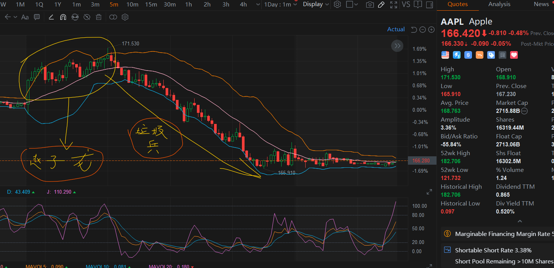Click the MAVOL20 indicator label
The image size is (554, 268).
click(171, 266)
